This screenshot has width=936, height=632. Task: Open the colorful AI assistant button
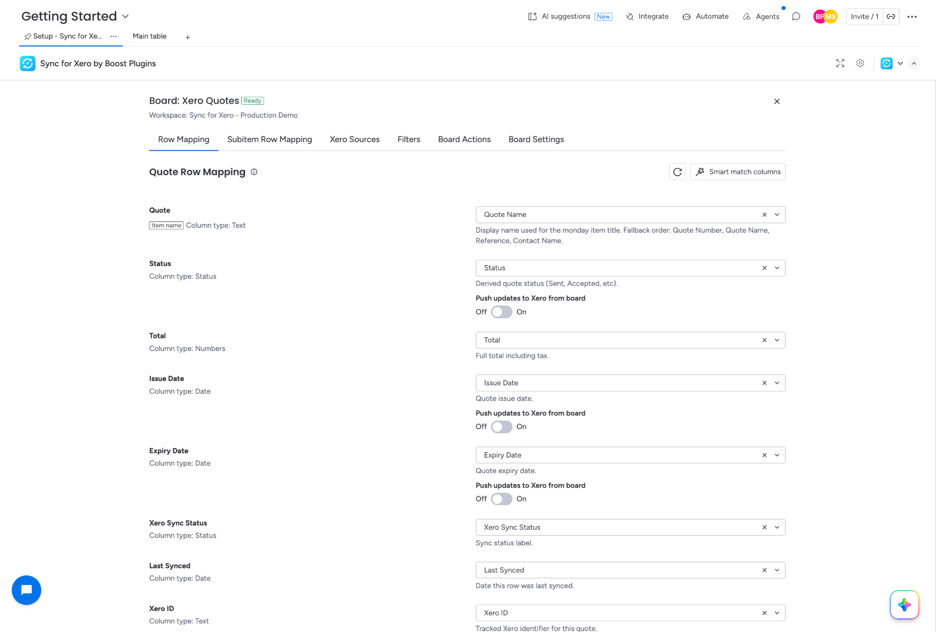tap(904, 605)
